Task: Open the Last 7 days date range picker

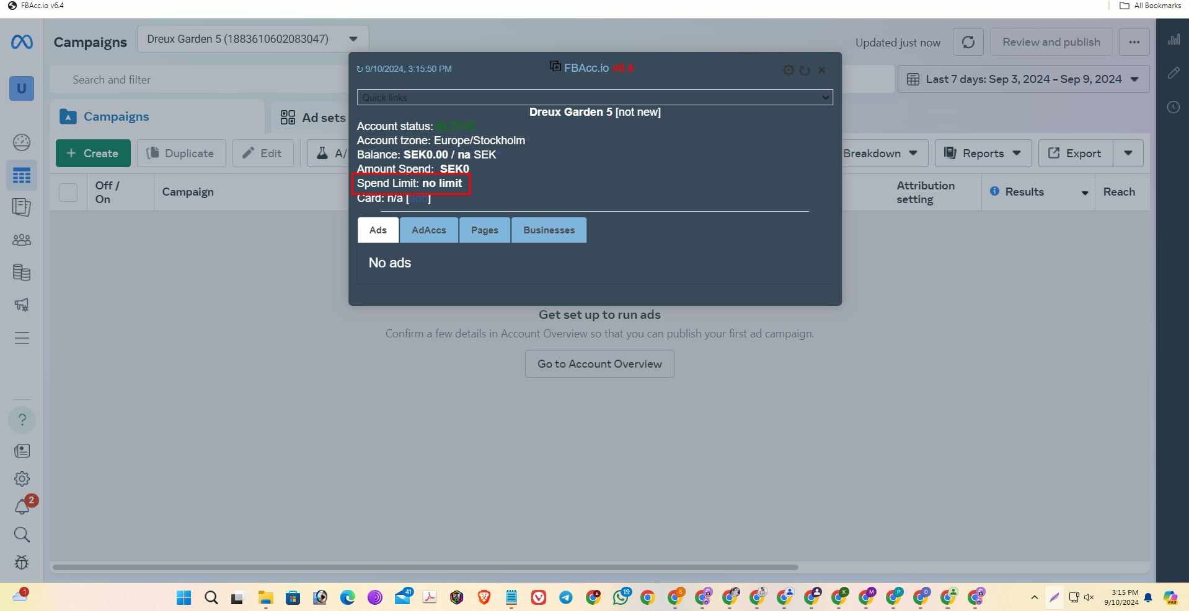Action: click(1023, 79)
